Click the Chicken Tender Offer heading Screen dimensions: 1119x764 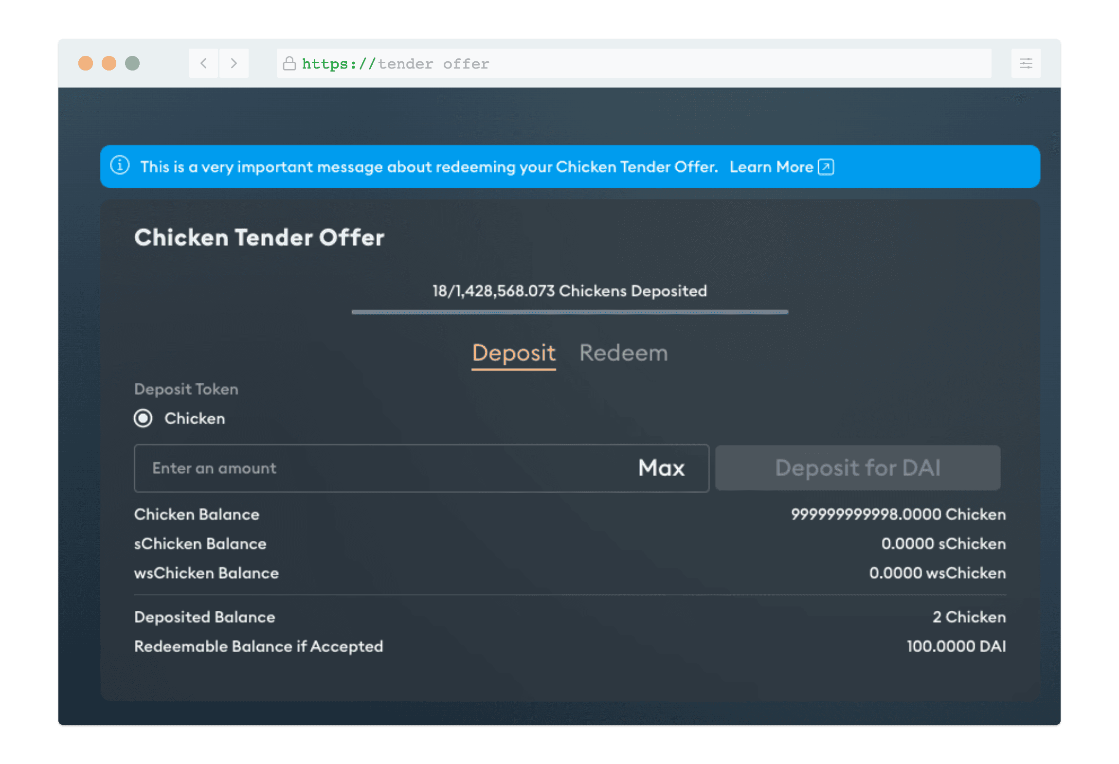point(259,237)
